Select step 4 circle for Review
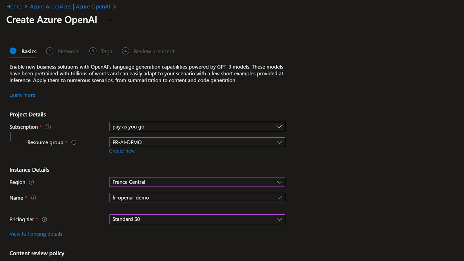Viewport: 464px width, 261px height. 126,51
